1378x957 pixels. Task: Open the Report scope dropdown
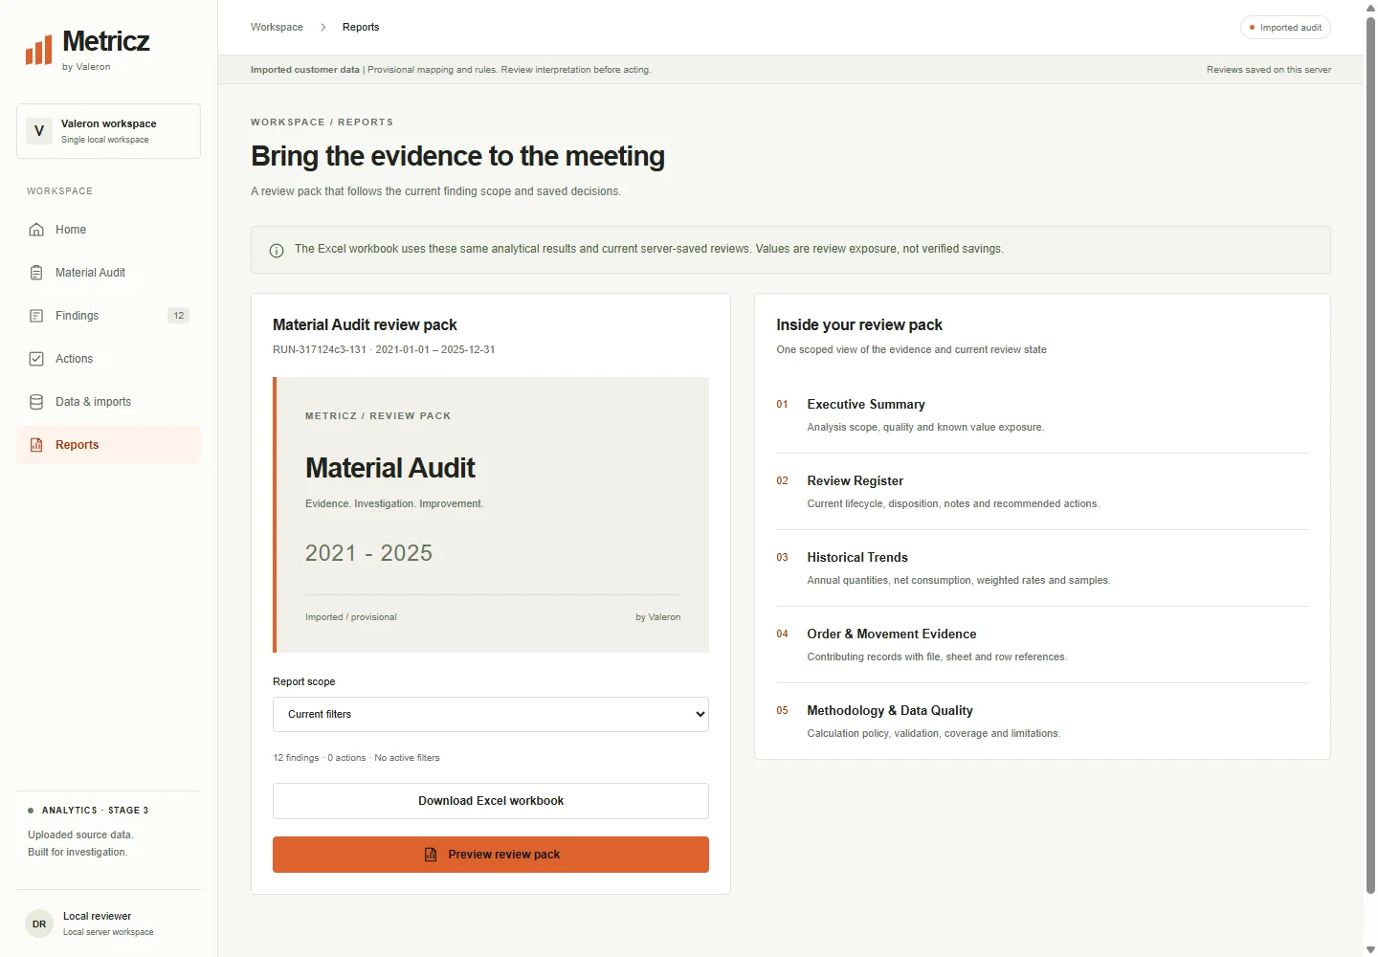[491, 715]
